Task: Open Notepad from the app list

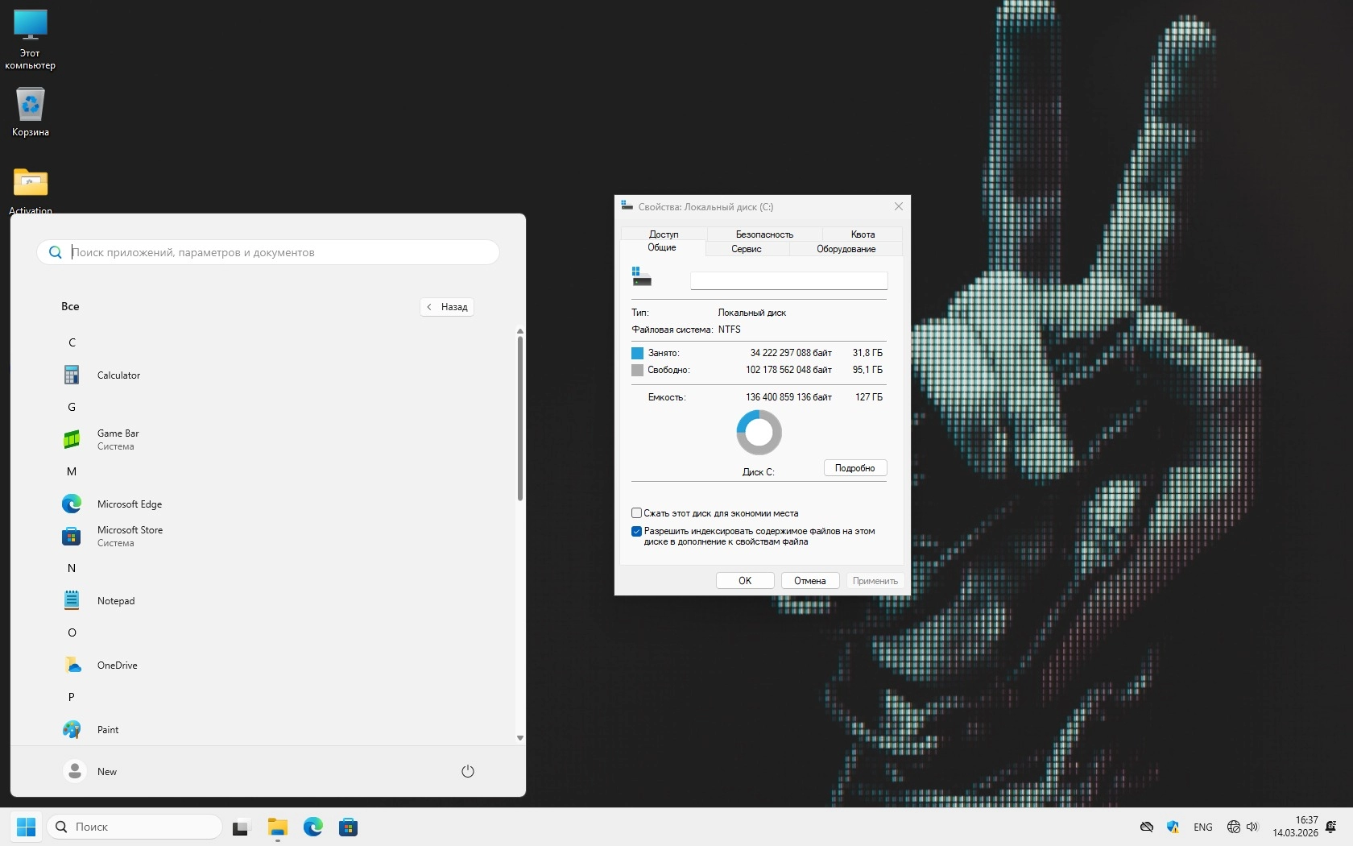Action: pos(115,601)
